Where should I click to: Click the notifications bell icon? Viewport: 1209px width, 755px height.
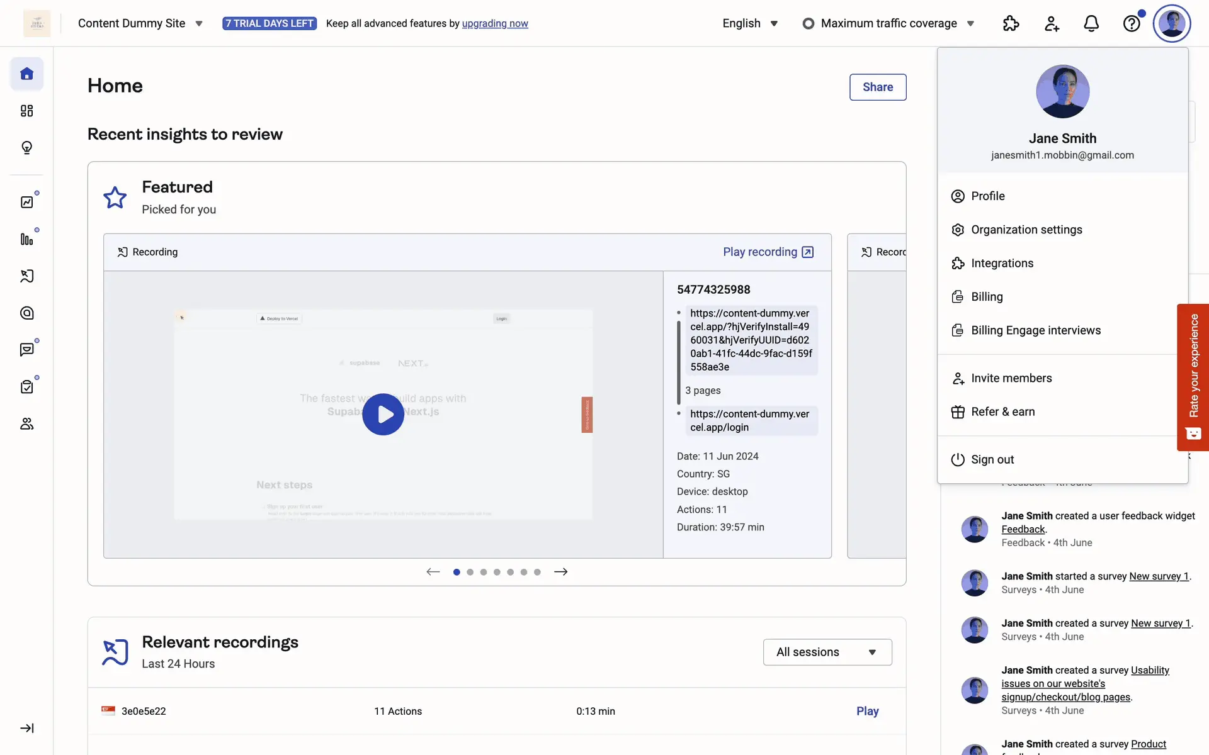[1091, 24]
